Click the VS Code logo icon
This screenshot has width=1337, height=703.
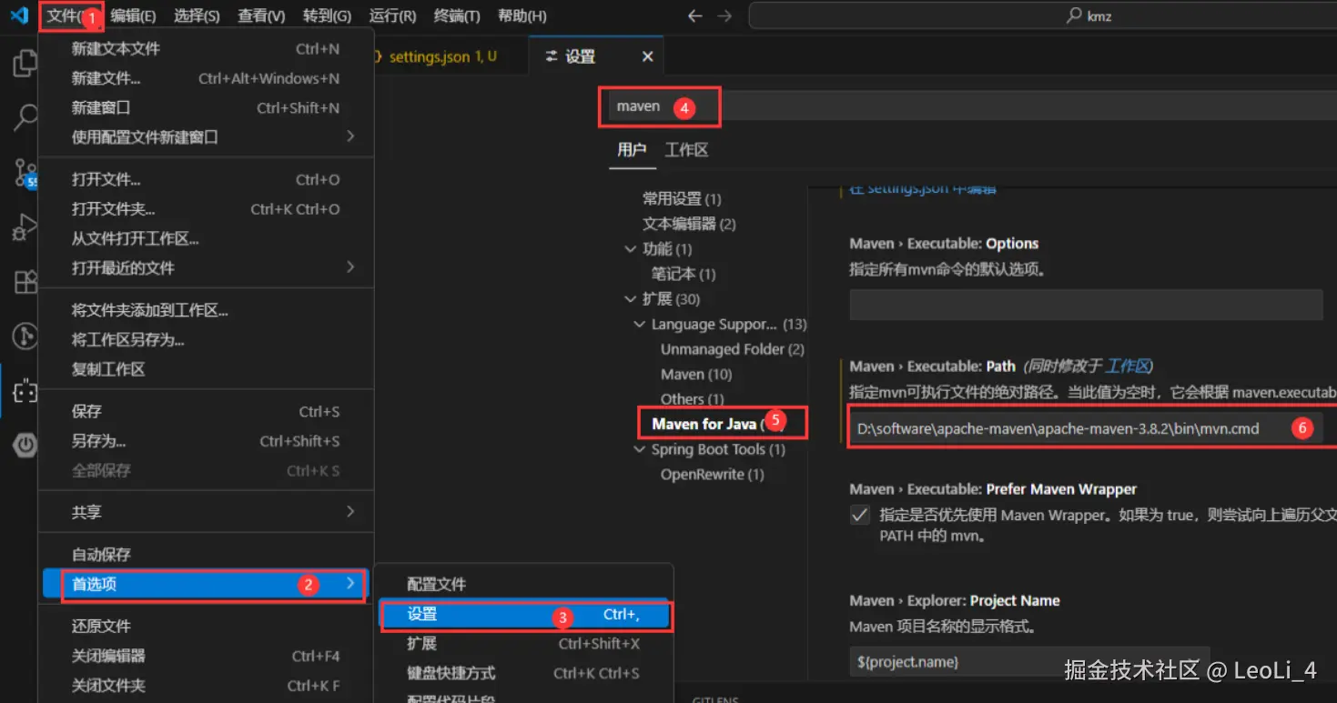pyautogui.click(x=19, y=15)
